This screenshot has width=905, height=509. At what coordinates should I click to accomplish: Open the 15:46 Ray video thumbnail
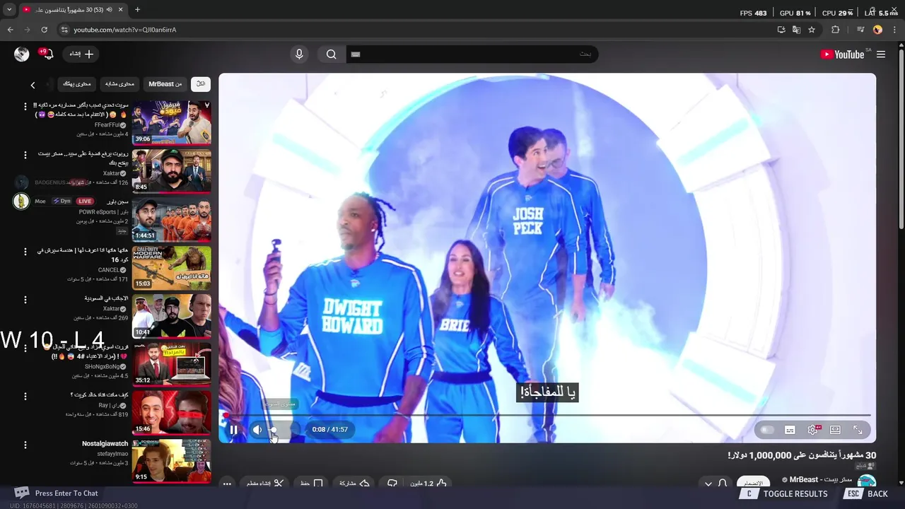click(x=172, y=412)
